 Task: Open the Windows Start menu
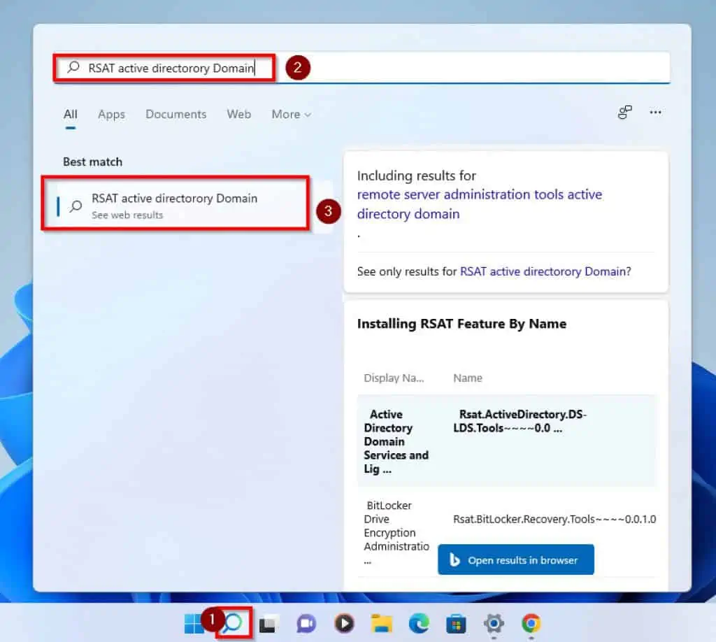tap(194, 623)
